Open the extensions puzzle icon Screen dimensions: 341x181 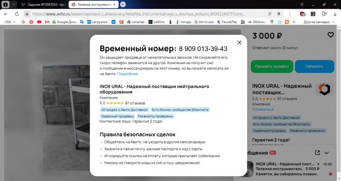[324, 14]
